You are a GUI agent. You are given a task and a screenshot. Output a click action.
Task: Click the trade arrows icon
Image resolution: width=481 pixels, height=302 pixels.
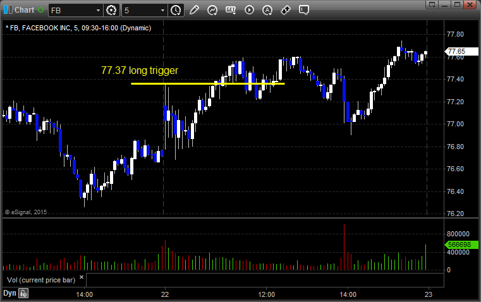pos(286,10)
